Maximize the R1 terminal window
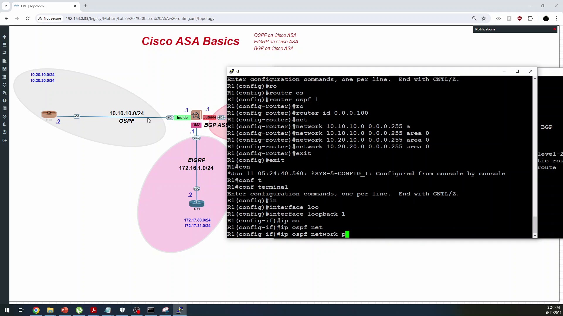The height and width of the screenshot is (316, 563). pyautogui.click(x=517, y=71)
